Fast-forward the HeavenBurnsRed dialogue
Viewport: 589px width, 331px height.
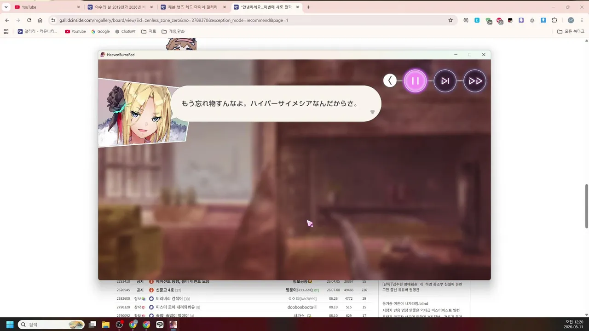[475, 81]
